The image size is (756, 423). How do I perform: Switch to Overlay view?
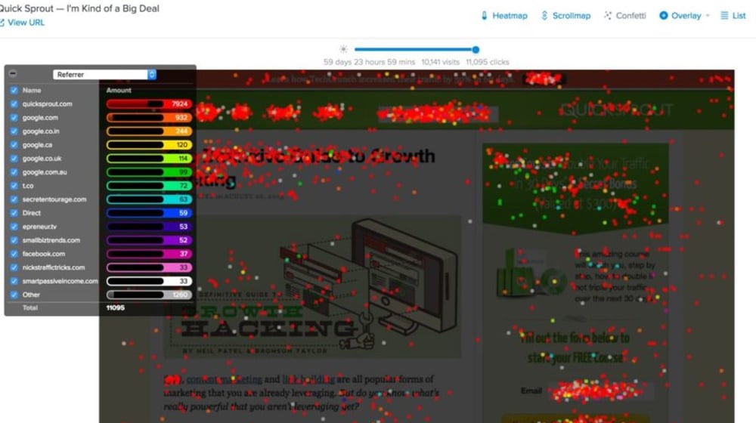(680, 15)
